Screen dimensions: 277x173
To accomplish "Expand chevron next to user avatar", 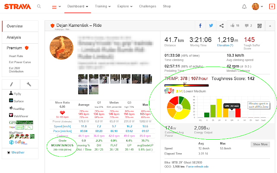I will [x=262, y=6].
